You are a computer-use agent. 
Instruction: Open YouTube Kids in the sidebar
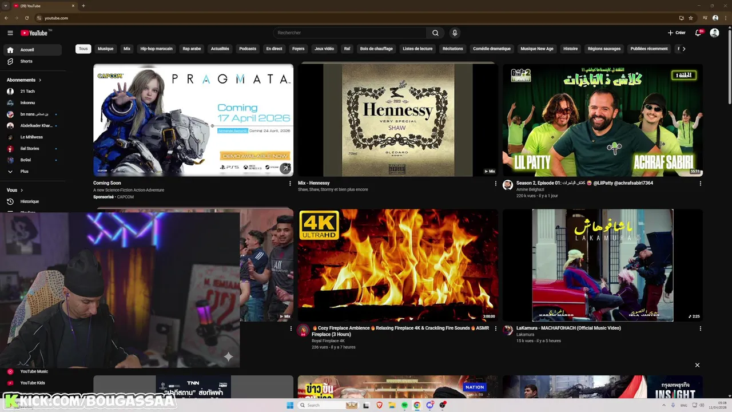tap(31, 383)
